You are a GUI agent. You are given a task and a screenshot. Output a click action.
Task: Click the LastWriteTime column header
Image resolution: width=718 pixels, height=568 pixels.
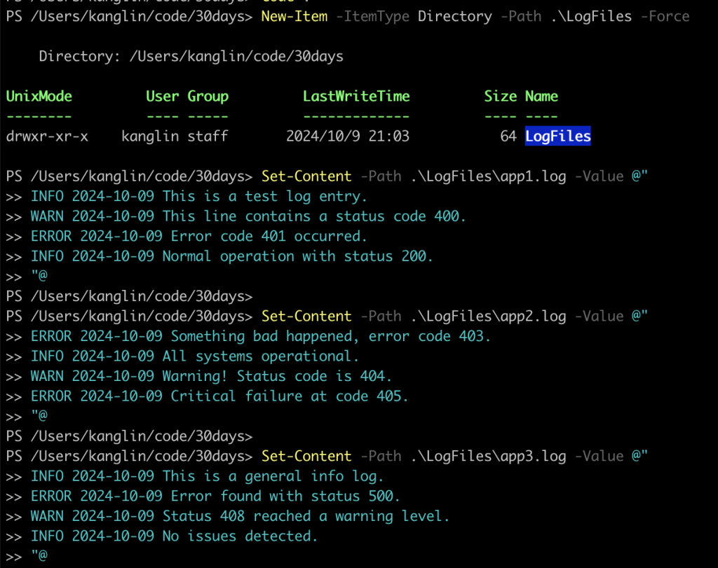[x=356, y=96]
